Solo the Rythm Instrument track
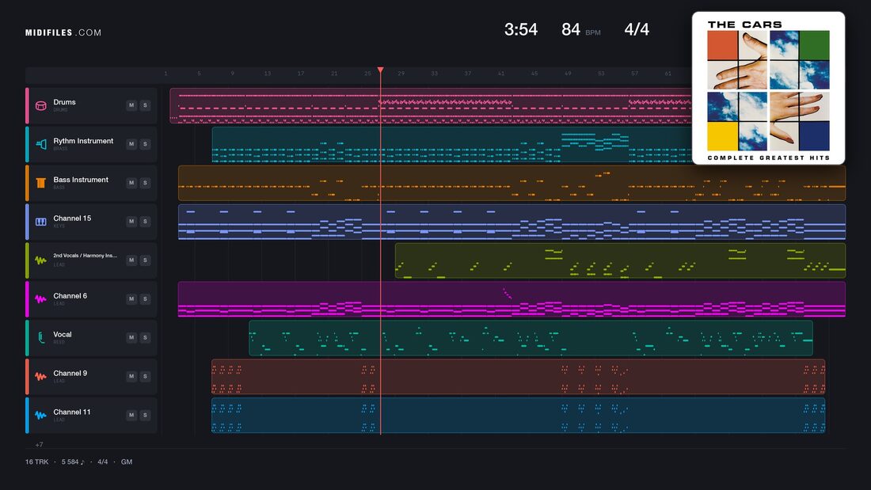Image resolution: width=871 pixels, height=490 pixels. 145,144
